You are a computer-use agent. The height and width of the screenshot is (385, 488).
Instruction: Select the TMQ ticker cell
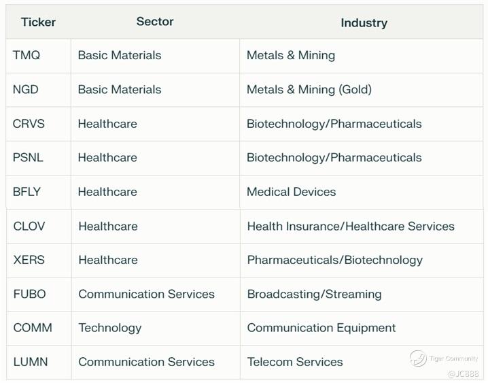27,55
